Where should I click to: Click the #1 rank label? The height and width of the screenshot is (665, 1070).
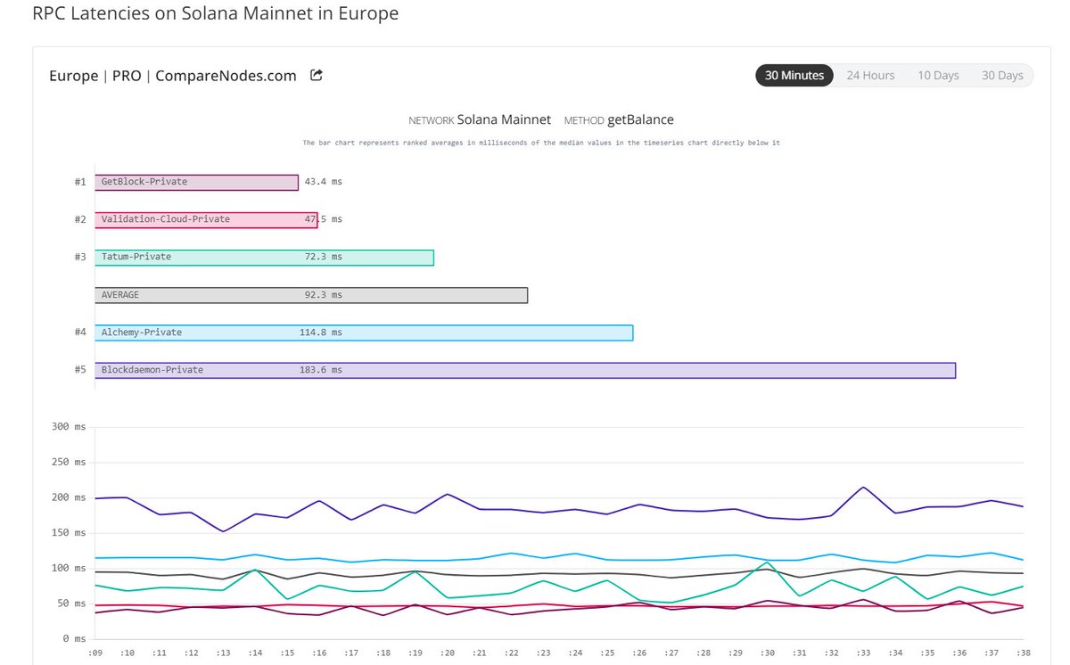80,182
